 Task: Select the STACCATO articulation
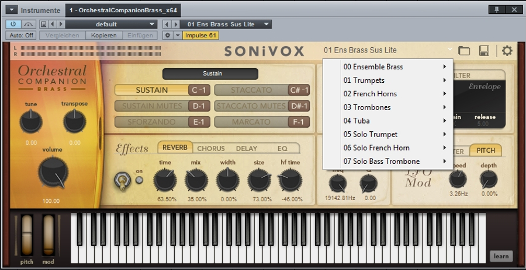[x=251, y=90]
